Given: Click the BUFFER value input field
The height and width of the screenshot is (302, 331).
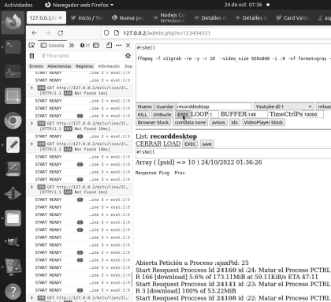Looking at the screenshot, I should pyautogui.click(x=257, y=114).
